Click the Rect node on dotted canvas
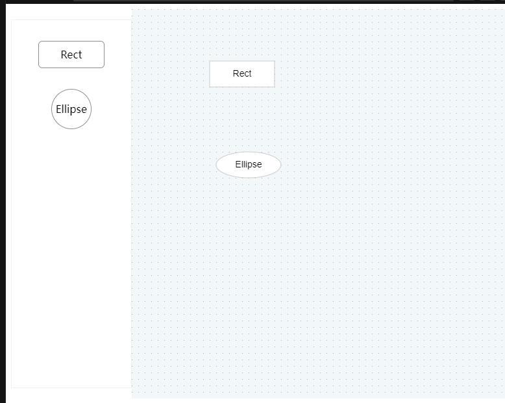Screen dimensions: 505x403 click(x=242, y=74)
